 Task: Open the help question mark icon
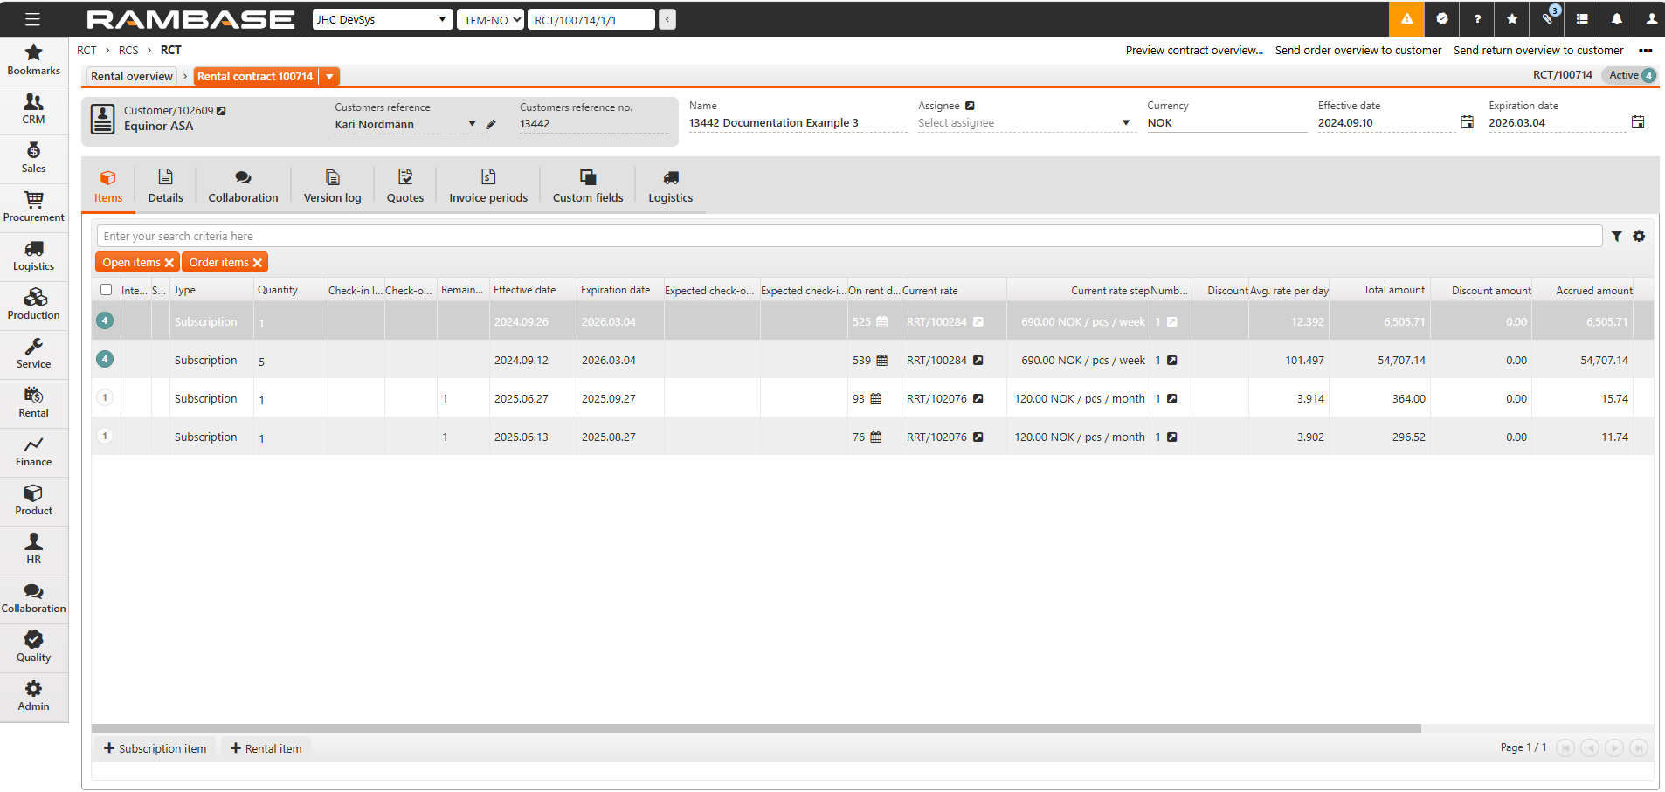click(1477, 18)
